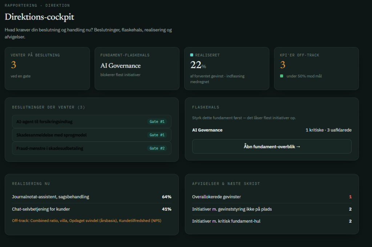The width and height of the screenshot is (372, 247).
Task: Click Gate #2 badge on Fraud-mønstre row
Action: pyautogui.click(x=157, y=148)
